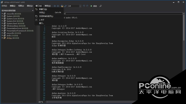186x104 pixels.
Task: Click text 'dnSpy.Decompiler.ILSpy (4.0.0.0)'
Action: tap(67, 41)
